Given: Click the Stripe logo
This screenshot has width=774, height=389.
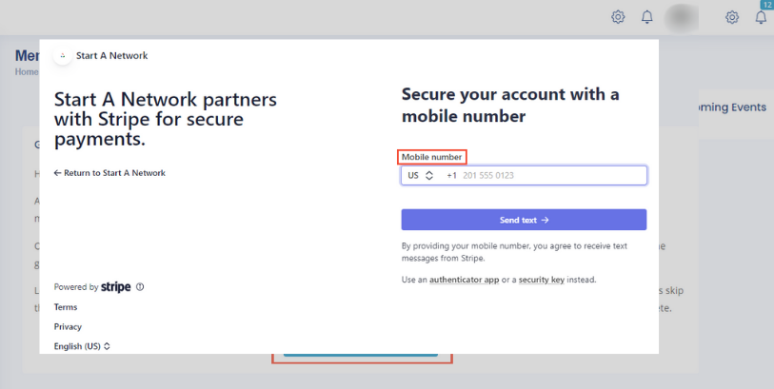Looking at the screenshot, I should coord(116,286).
